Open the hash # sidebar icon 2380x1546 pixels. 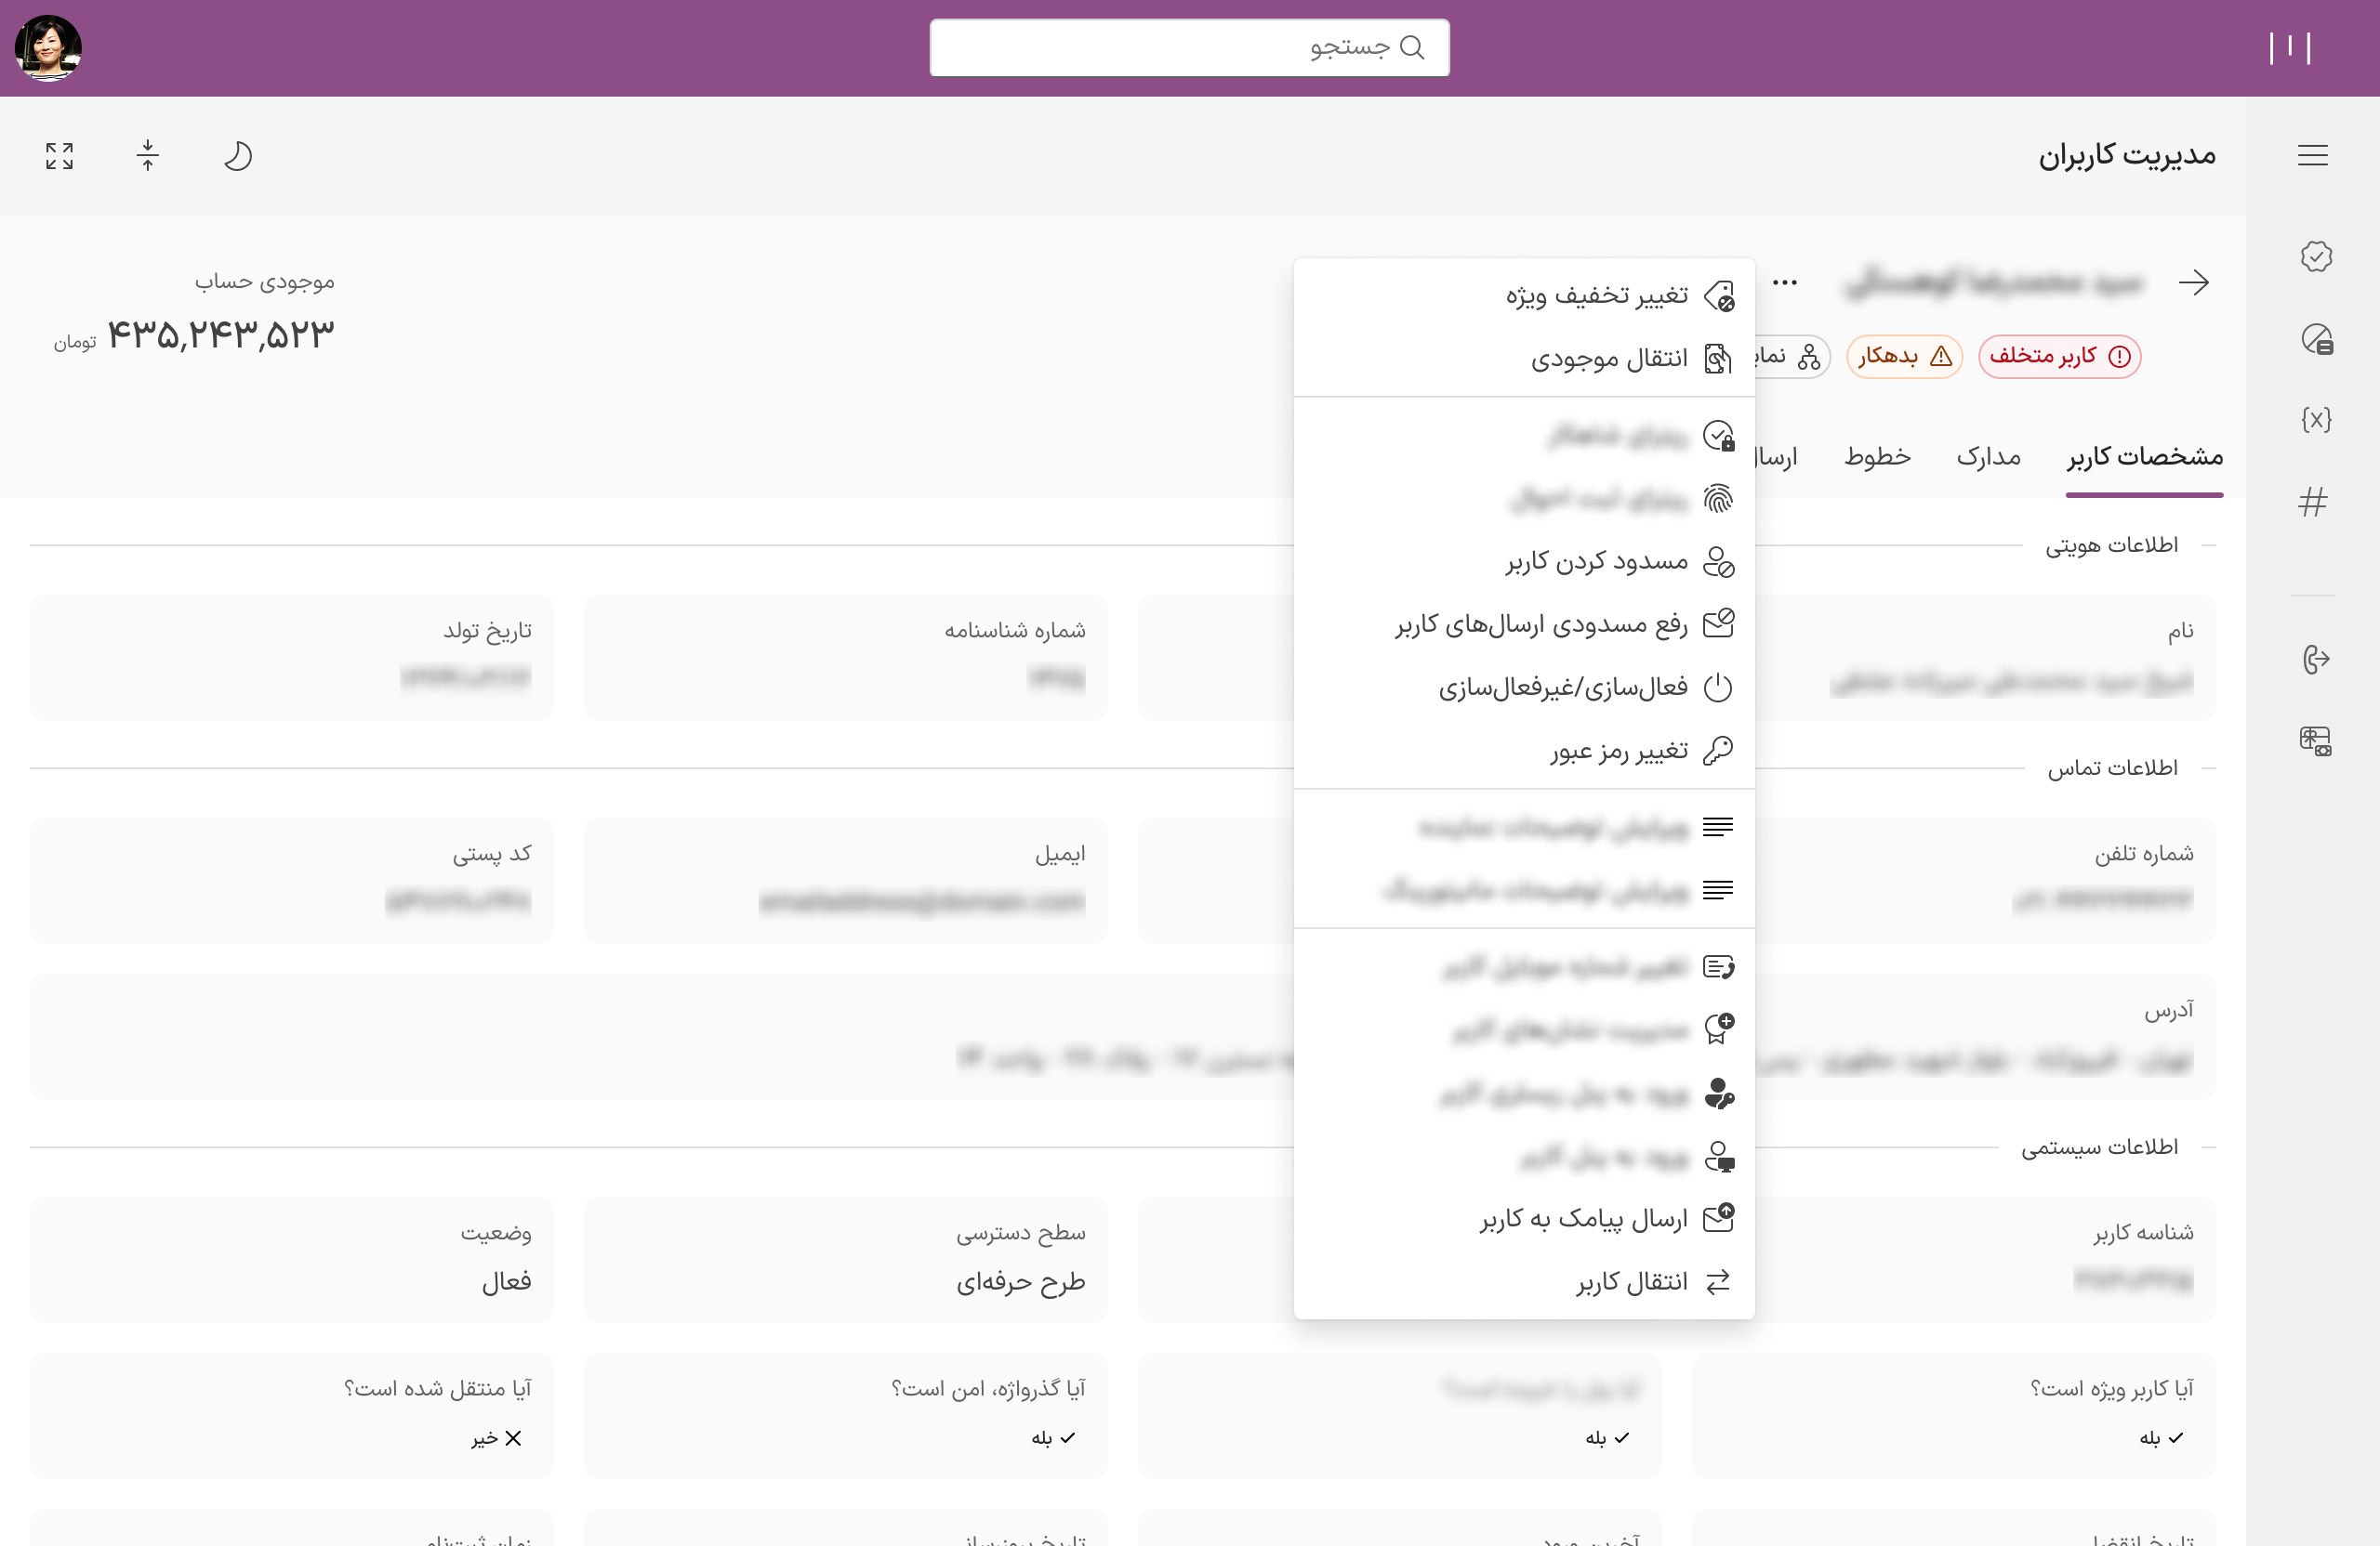2312,502
